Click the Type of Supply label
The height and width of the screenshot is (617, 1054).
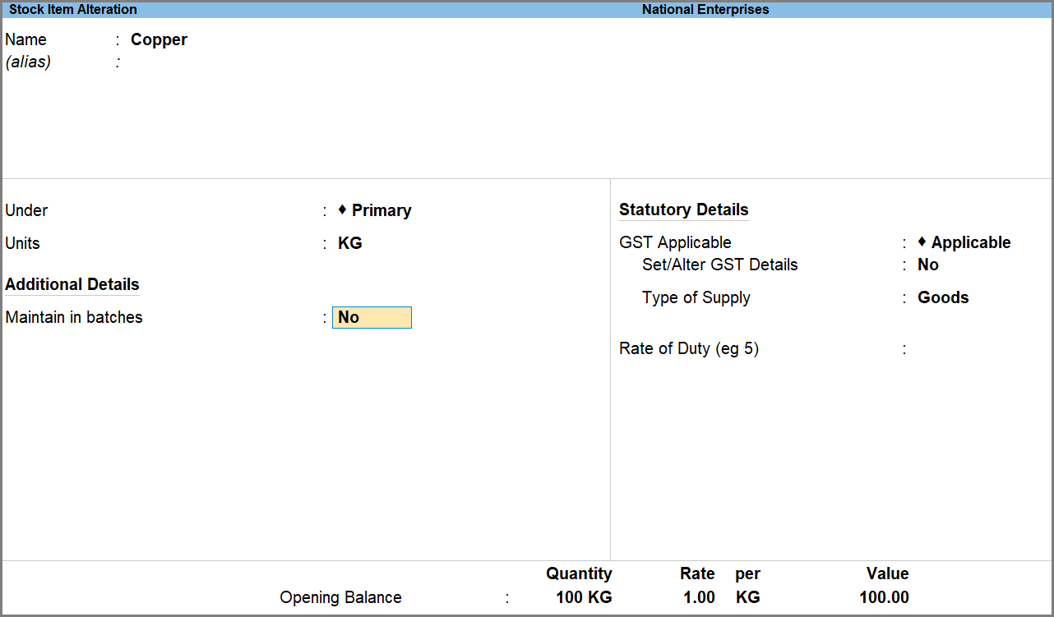click(696, 297)
